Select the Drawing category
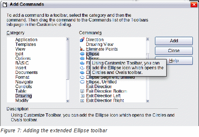199x137 pixels. (x=24, y=96)
